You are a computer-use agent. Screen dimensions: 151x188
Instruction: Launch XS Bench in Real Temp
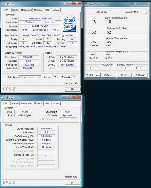click(108, 75)
